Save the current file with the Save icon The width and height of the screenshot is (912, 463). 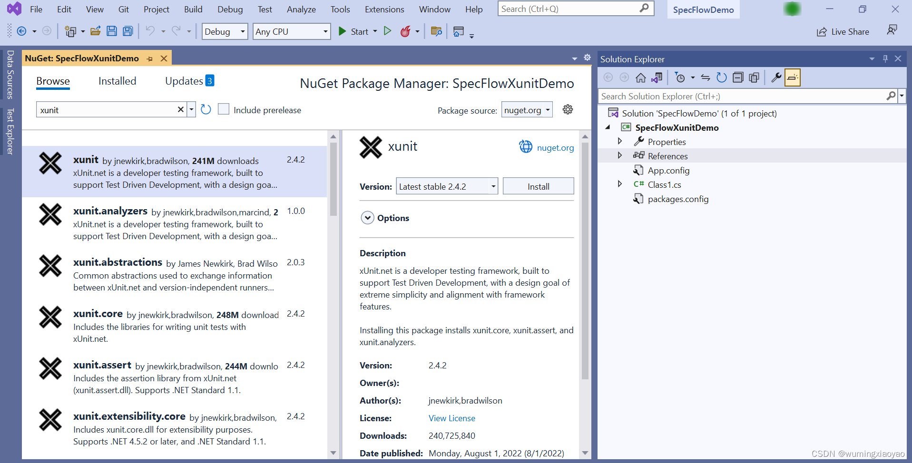pyautogui.click(x=112, y=31)
